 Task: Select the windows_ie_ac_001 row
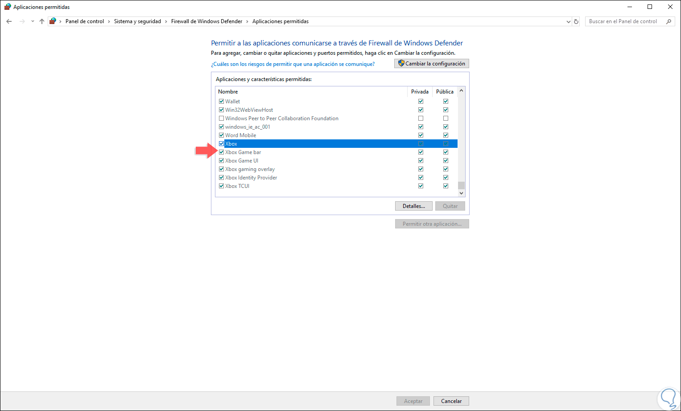(x=337, y=127)
